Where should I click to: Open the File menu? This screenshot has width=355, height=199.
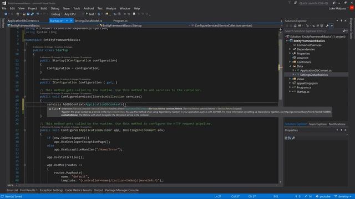[x=4, y=8]
